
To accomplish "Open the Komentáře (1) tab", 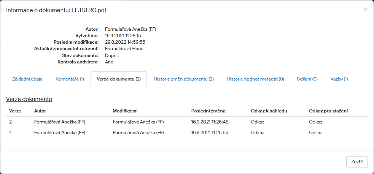I will point(70,79).
